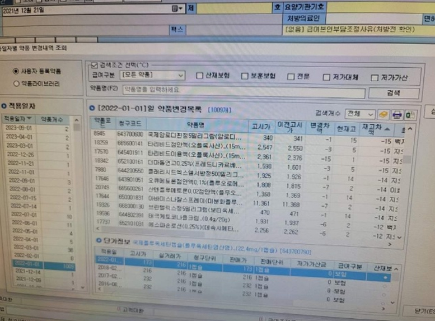The image size is (435, 321).
Task: Select the 2022-09-01 date row
Action: (x=39, y=181)
